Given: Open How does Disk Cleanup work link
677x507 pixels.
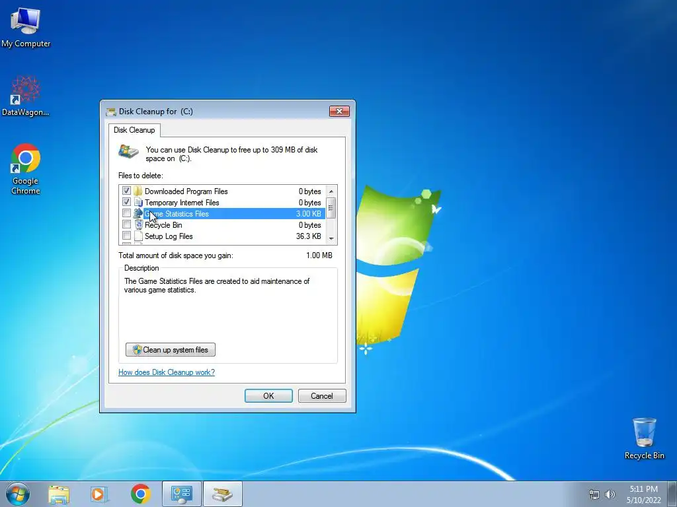Looking at the screenshot, I should [x=166, y=372].
